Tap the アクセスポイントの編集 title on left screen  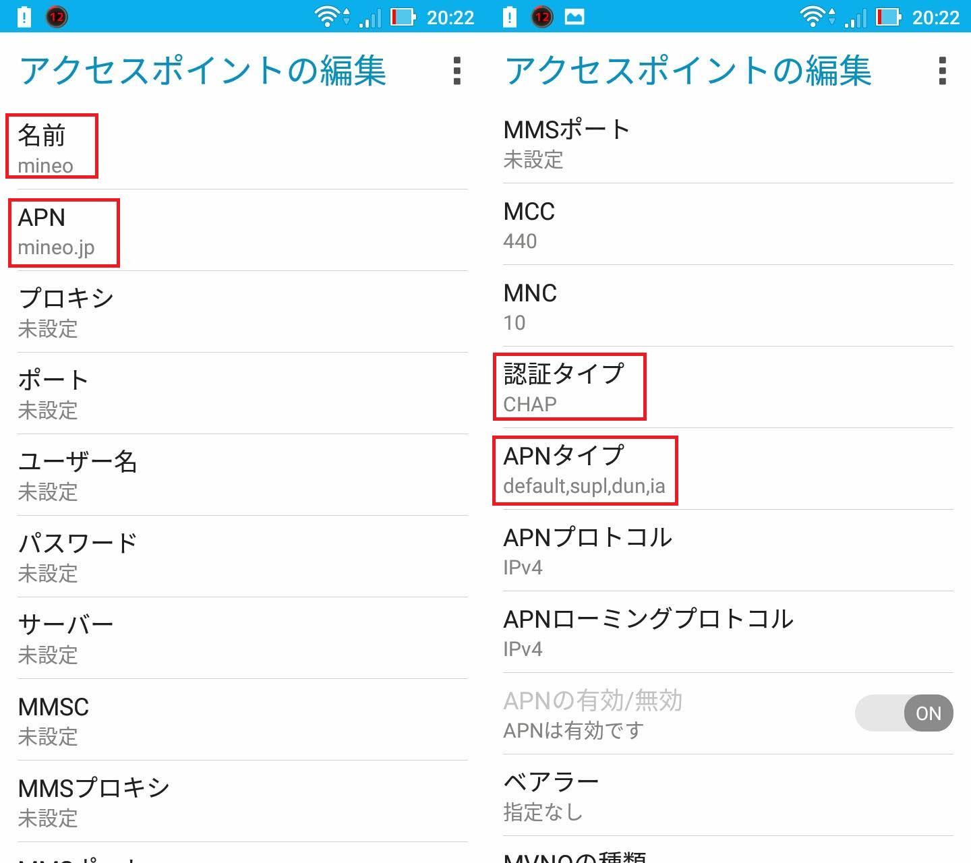(203, 71)
